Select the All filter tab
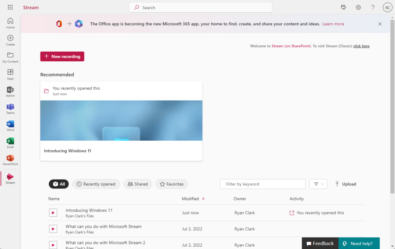This screenshot has height=249, width=395. 59,184
